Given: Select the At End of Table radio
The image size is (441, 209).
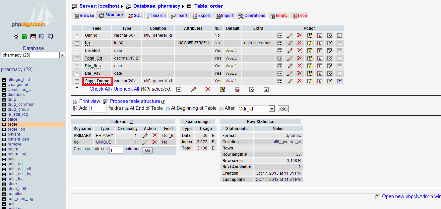Looking at the screenshot, I should tap(126, 109).
